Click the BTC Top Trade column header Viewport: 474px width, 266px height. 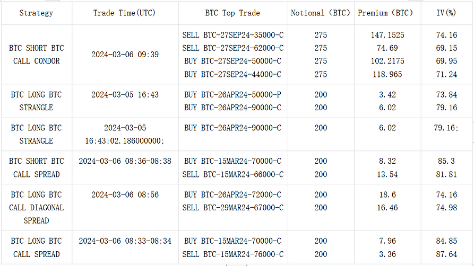(x=234, y=13)
